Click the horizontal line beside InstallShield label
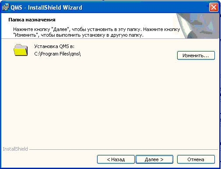 (123, 149)
